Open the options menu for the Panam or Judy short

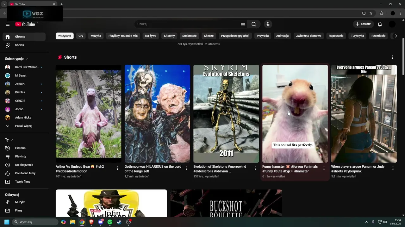pos(393,168)
